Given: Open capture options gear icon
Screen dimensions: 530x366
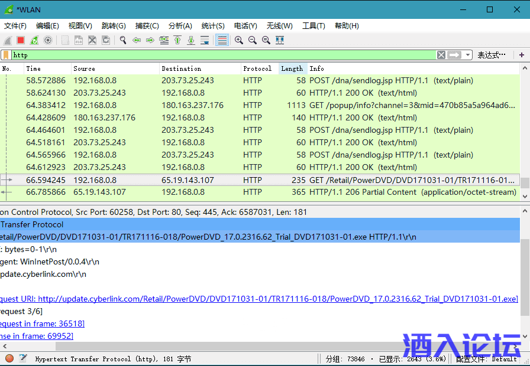Looking at the screenshot, I should (48, 40).
